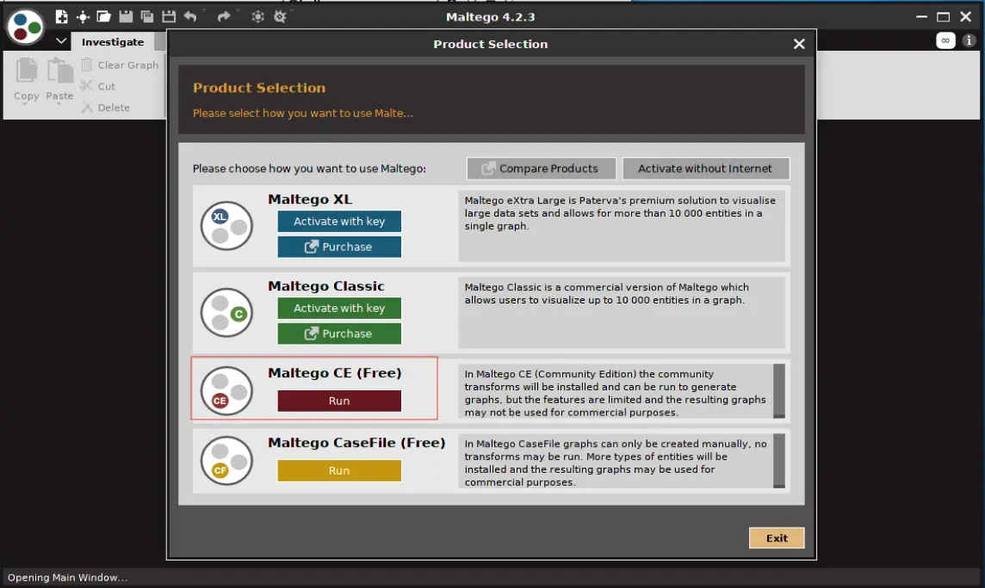
Task: Save the graph using first floppy icon
Action: pyautogui.click(x=126, y=16)
